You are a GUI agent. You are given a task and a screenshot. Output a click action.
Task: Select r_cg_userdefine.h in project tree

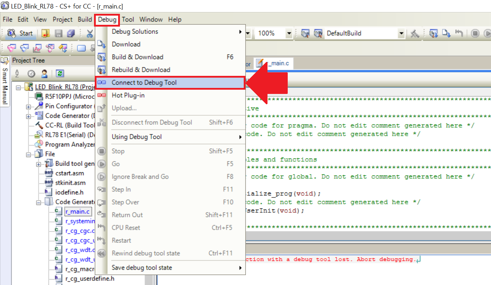tap(85, 279)
